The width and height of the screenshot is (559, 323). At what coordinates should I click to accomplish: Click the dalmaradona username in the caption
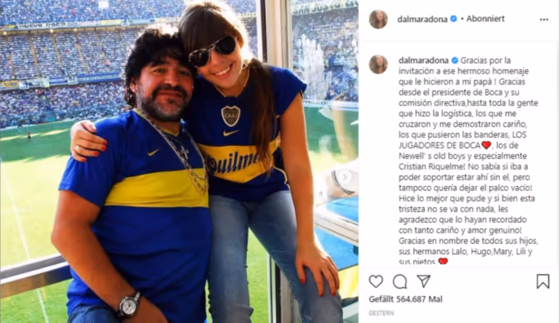[x=424, y=61]
